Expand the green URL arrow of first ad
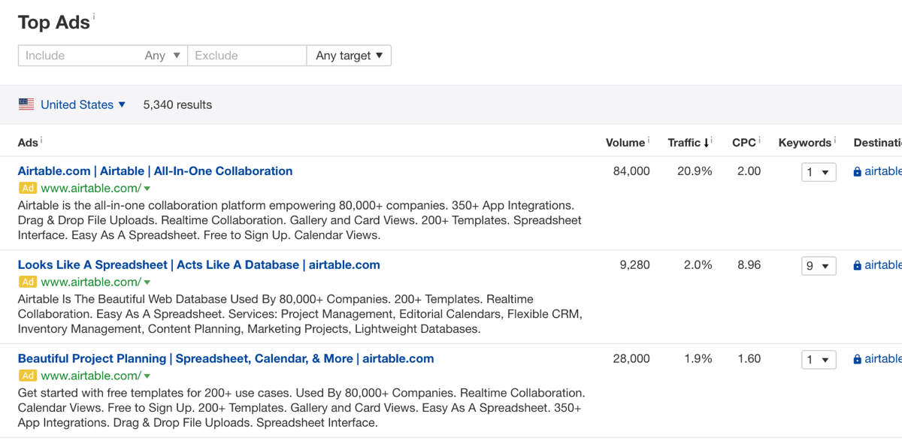Image resolution: width=902 pixels, height=441 pixels. point(147,189)
